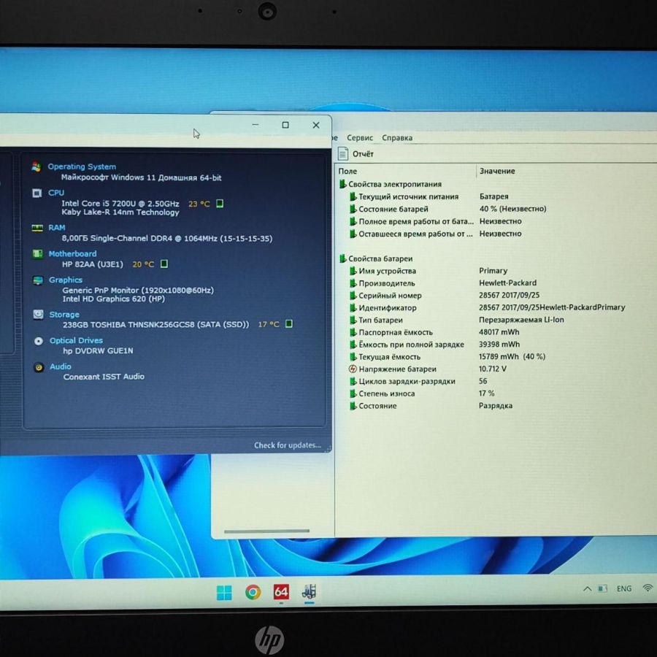
Task: Open the CPU section link
Action: [56, 193]
